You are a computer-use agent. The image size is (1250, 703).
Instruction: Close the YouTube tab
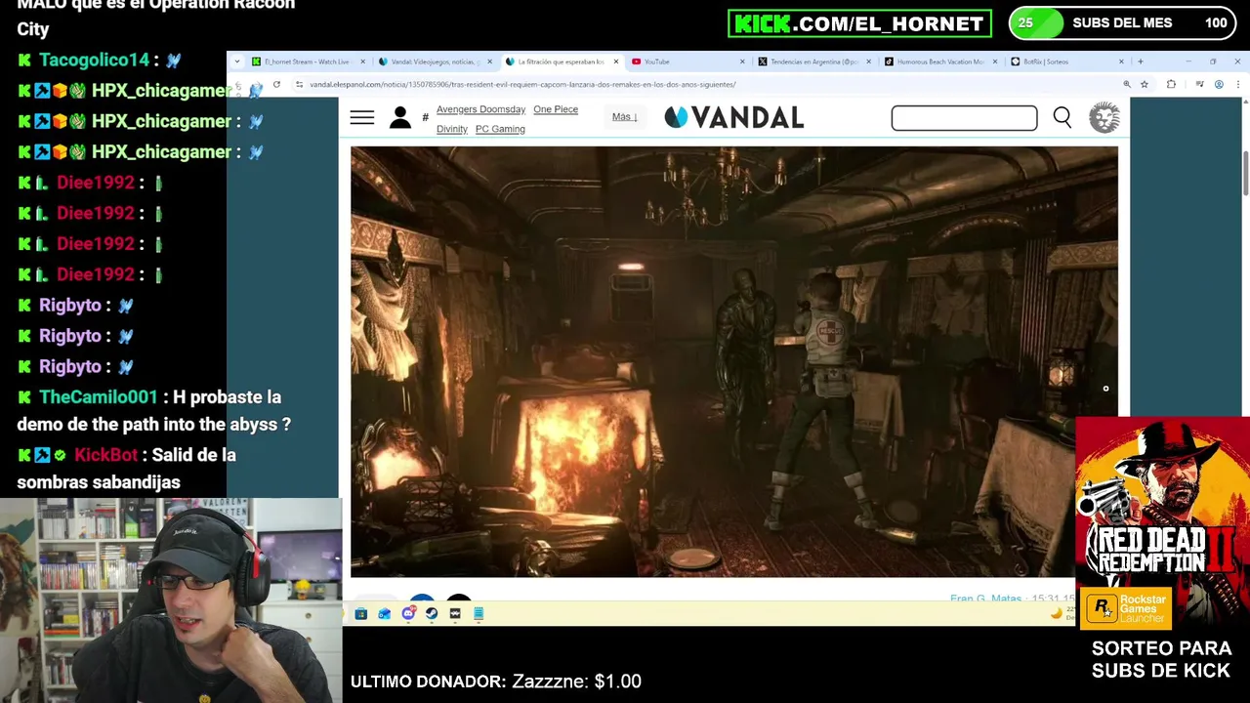(x=742, y=62)
